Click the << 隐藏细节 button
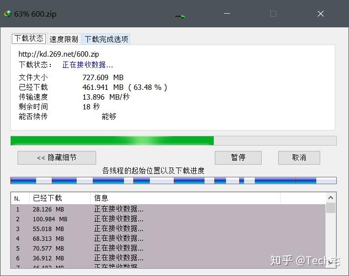The width and height of the screenshot is (349, 276). [x=57, y=158]
